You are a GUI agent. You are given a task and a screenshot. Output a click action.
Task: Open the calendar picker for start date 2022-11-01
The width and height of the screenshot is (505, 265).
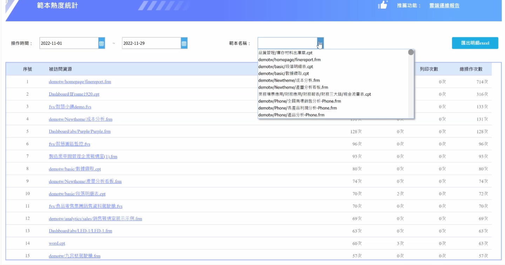(x=102, y=43)
